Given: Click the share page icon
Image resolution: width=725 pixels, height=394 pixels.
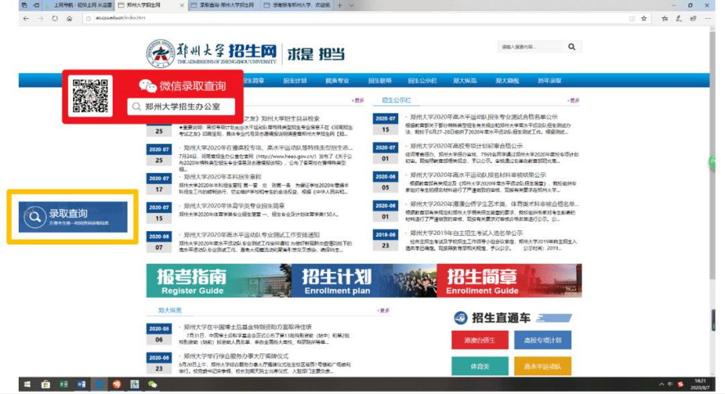Looking at the screenshot, I should (693, 19).
